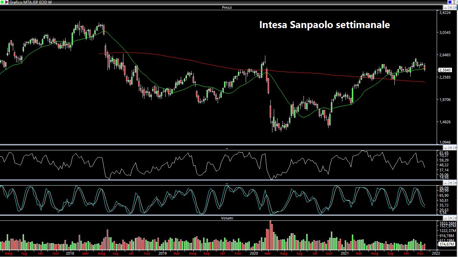This screenshot has height=257, width=458.
Task: Click the 1,8706 price axis label
Action: 444,100
